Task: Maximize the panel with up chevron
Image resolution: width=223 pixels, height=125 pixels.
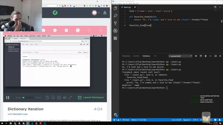Action: [x=210, y=56]
